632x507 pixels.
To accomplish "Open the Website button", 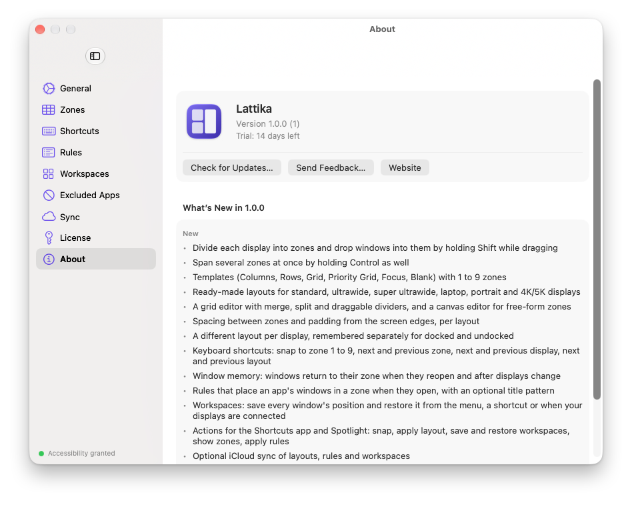I will click(405, 168).
